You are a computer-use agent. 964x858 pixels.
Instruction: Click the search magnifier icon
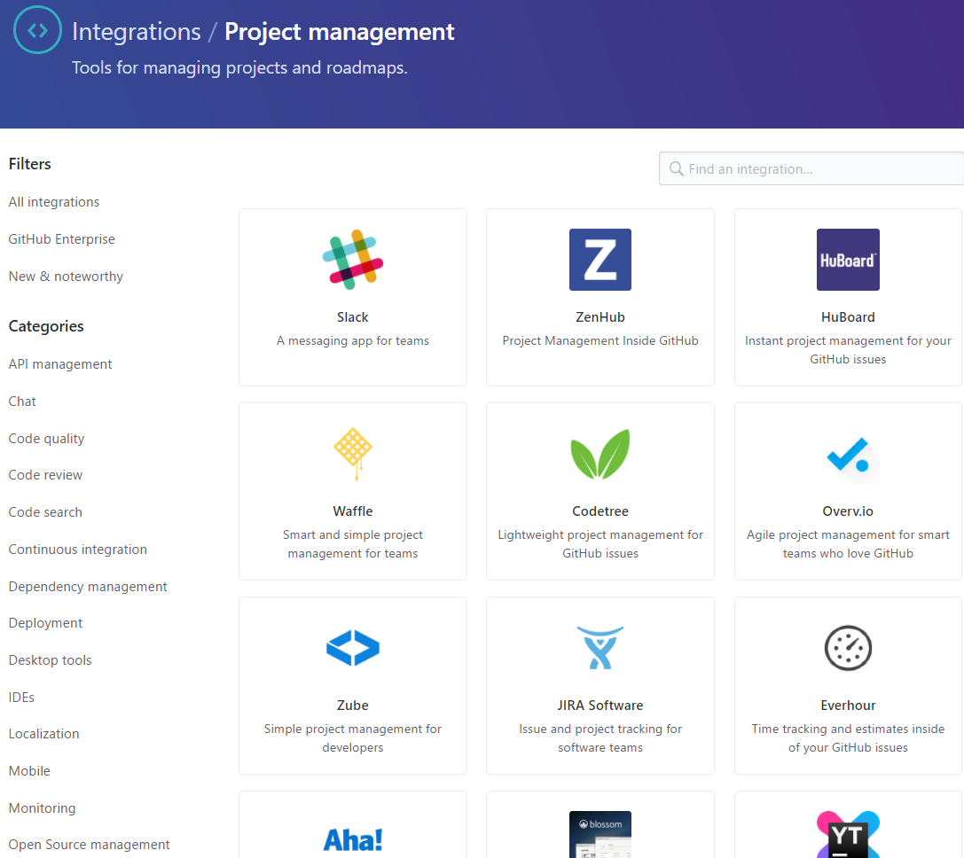click(677, 168)
